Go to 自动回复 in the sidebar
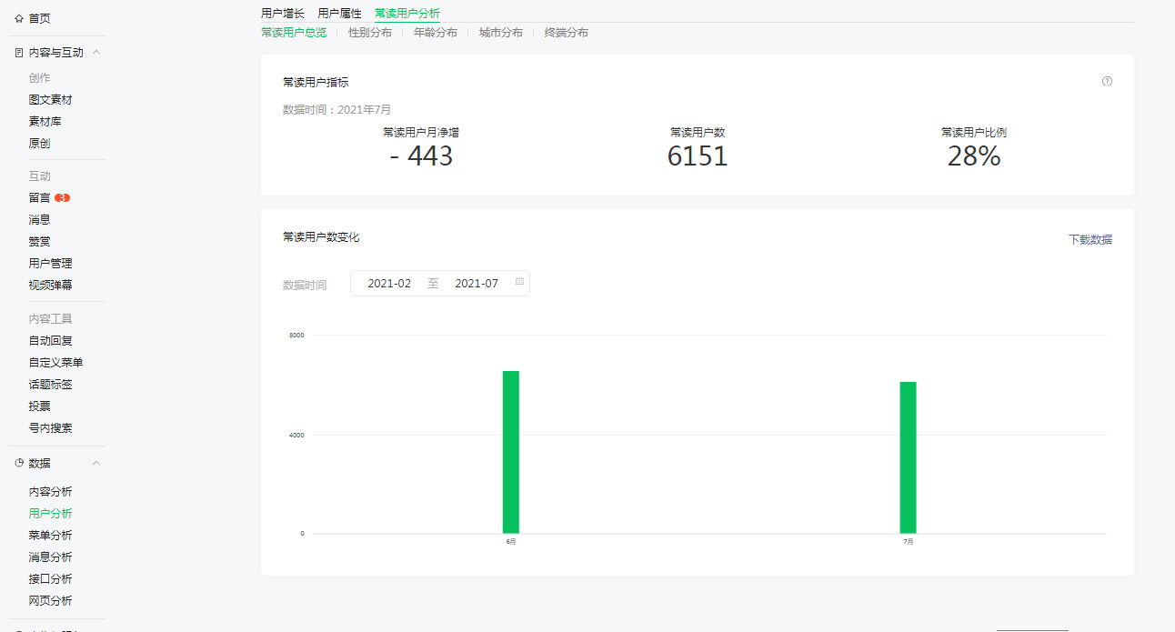 click(50, 341)
